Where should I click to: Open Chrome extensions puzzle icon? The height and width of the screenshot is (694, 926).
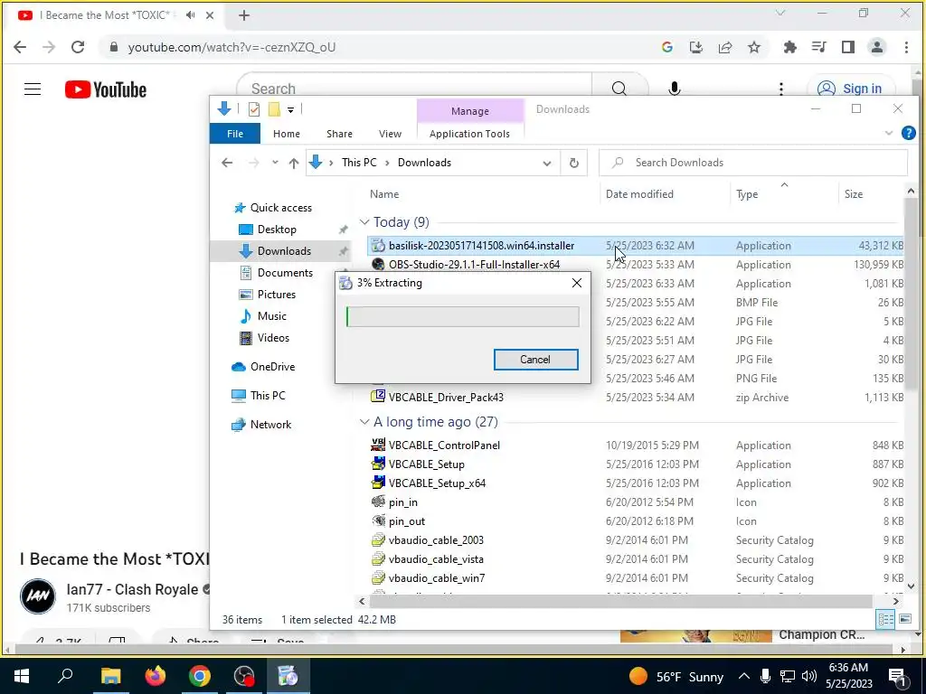coord(789,47)
